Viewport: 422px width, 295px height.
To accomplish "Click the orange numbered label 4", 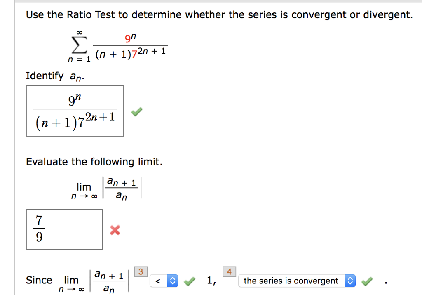I will click(x=229, y=271).
